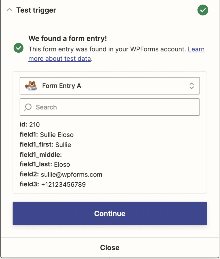Open the form entry record dropdown
This screenshot has height=259, width=220.
click(x=109, y=86)
